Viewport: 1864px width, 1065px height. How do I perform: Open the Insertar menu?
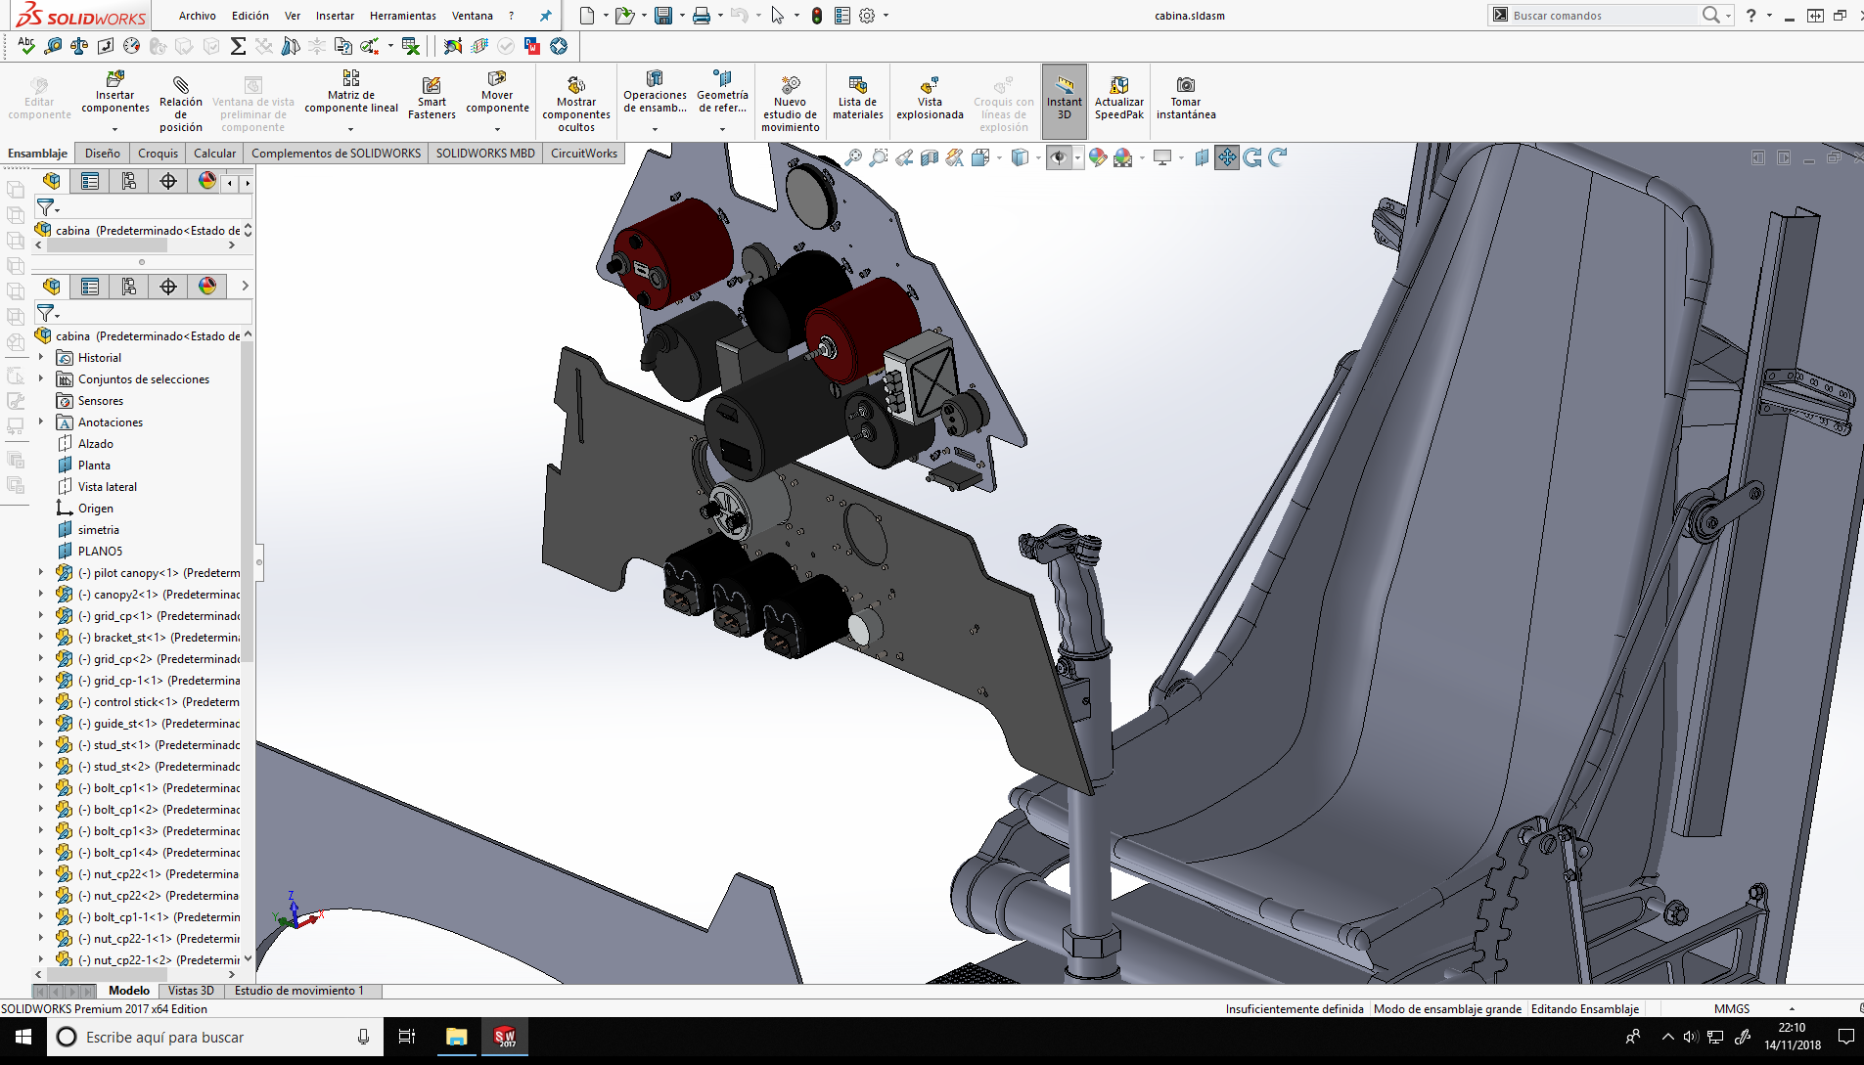[x=335, y=16]
